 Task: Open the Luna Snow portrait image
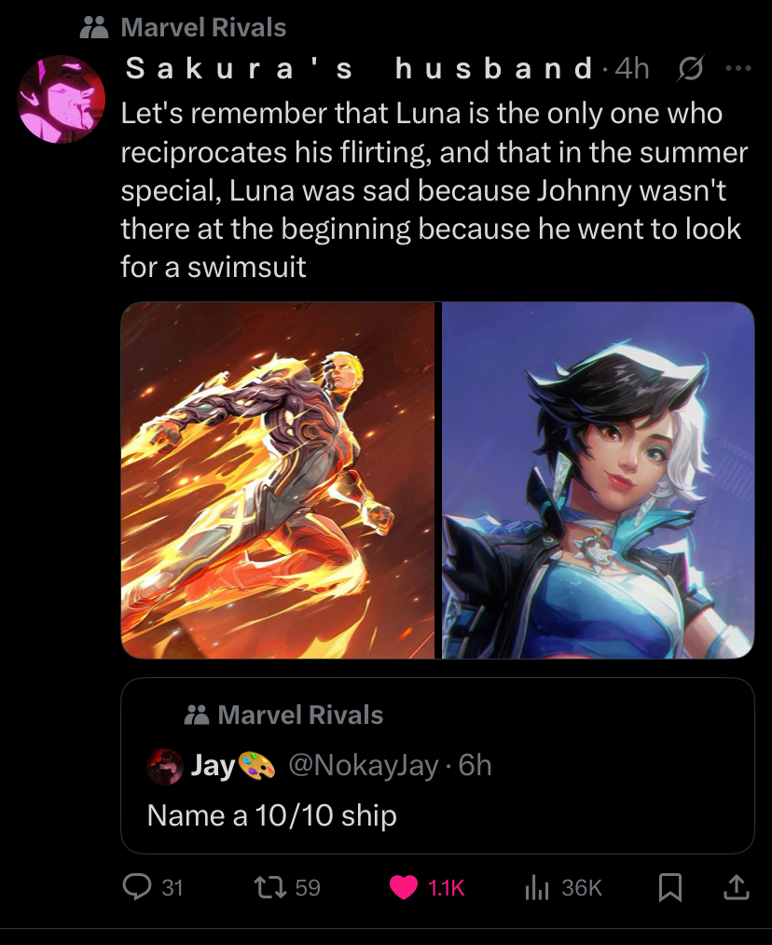(598, 479)
